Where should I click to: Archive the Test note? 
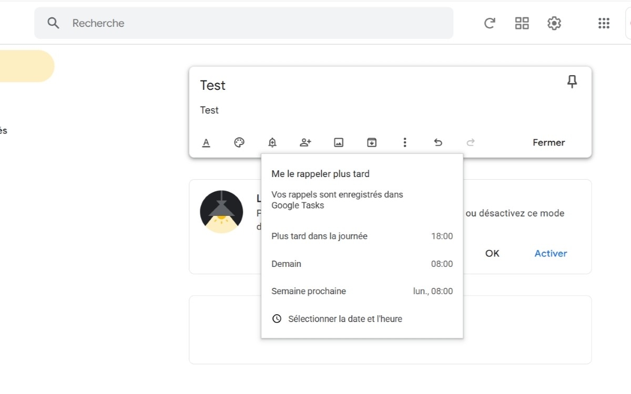point(372,142)
